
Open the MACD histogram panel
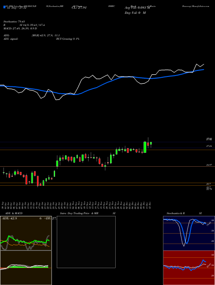26,268
